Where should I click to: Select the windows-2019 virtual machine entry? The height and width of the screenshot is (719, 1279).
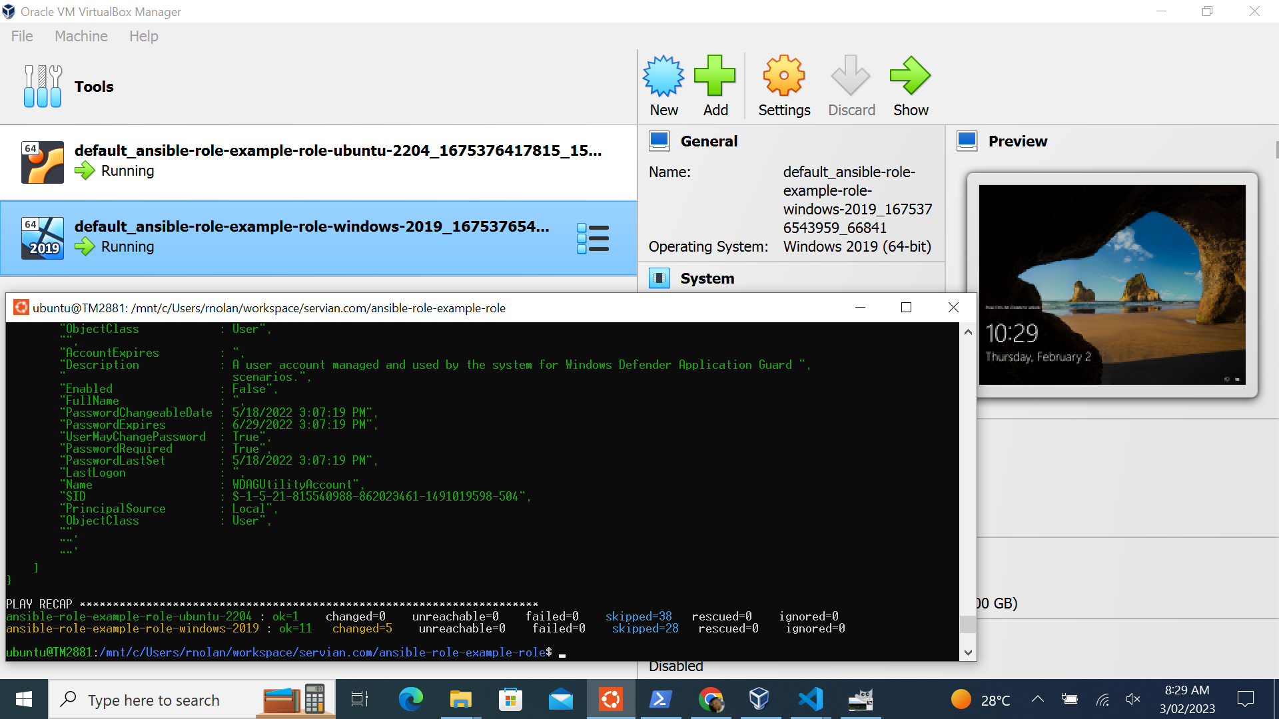click(318, 238)
